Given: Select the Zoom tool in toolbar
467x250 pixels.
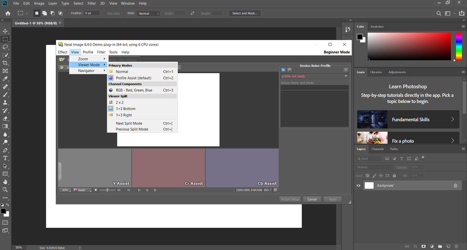Looking at the screenshot, I should [x=5, y=190].
